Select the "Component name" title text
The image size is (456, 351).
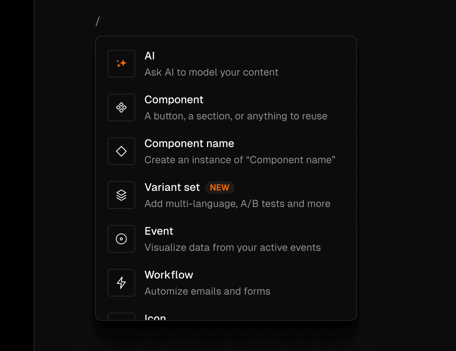pyautogui.click(x=189, y=144)
